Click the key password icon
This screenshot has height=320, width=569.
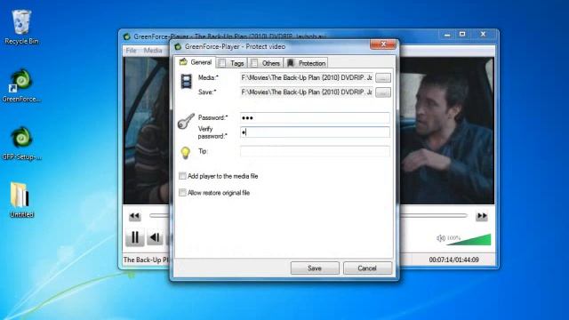(x=186, y=121)
